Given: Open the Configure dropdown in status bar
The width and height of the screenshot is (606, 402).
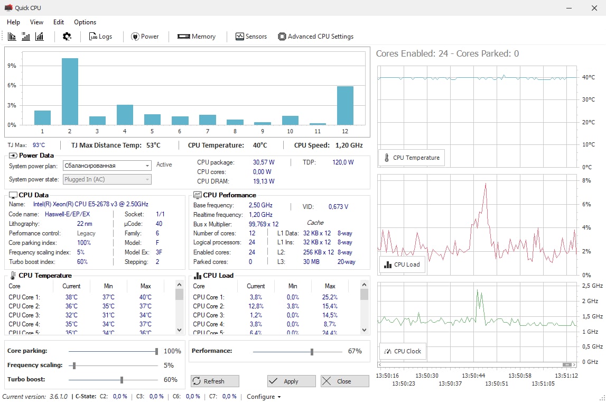Looking at the screenshot, I should 264,397.
